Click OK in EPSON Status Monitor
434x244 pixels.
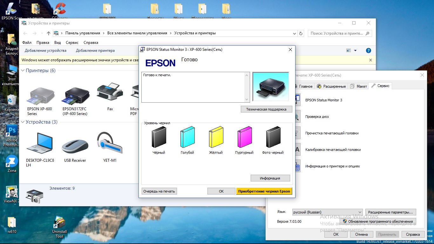tap(221, 191)
